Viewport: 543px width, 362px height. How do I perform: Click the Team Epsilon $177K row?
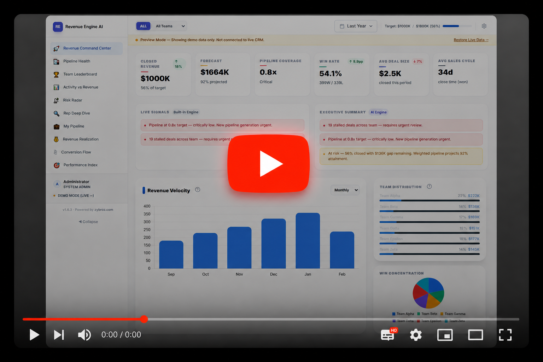[430, 241]
